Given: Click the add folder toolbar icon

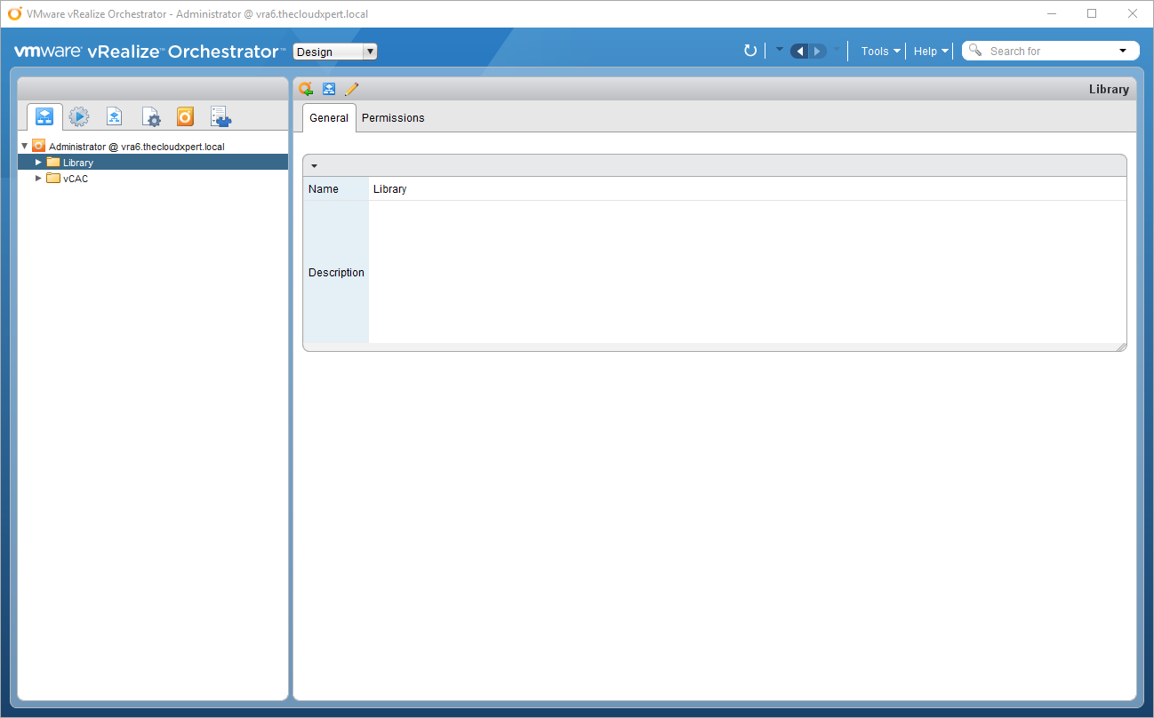Looking at the screenshot, I should pyautogui.click(x=306, y=89).
